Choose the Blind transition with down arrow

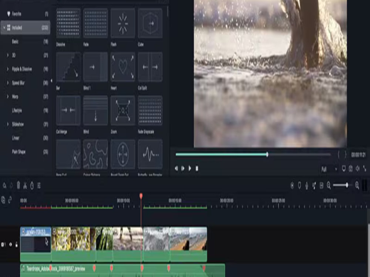[95, 110]
